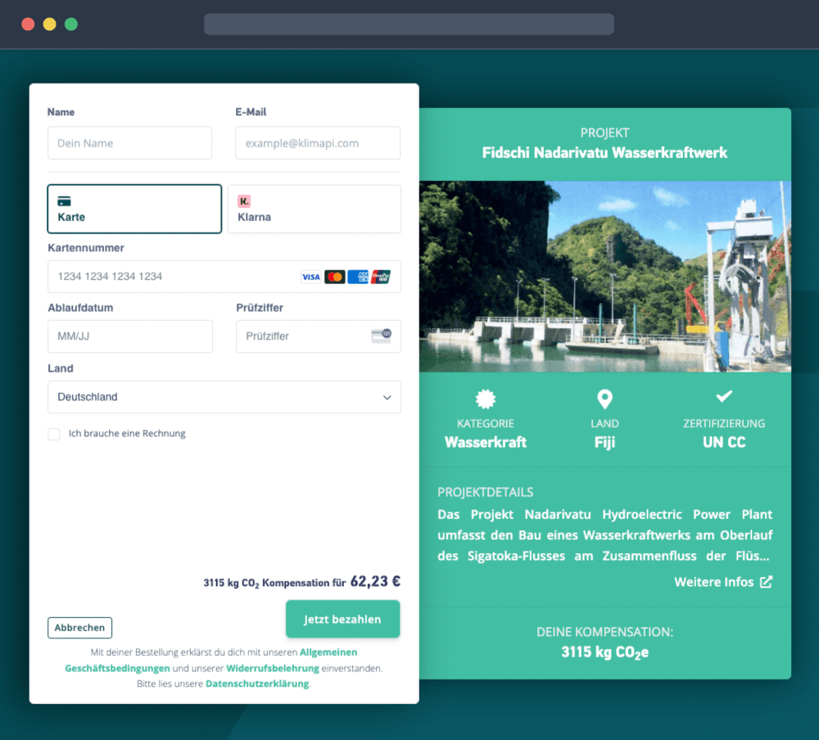The width and height of the screenshot is (819, 740).
Task: Click the Mastercard logo icon
Action: 334,277
